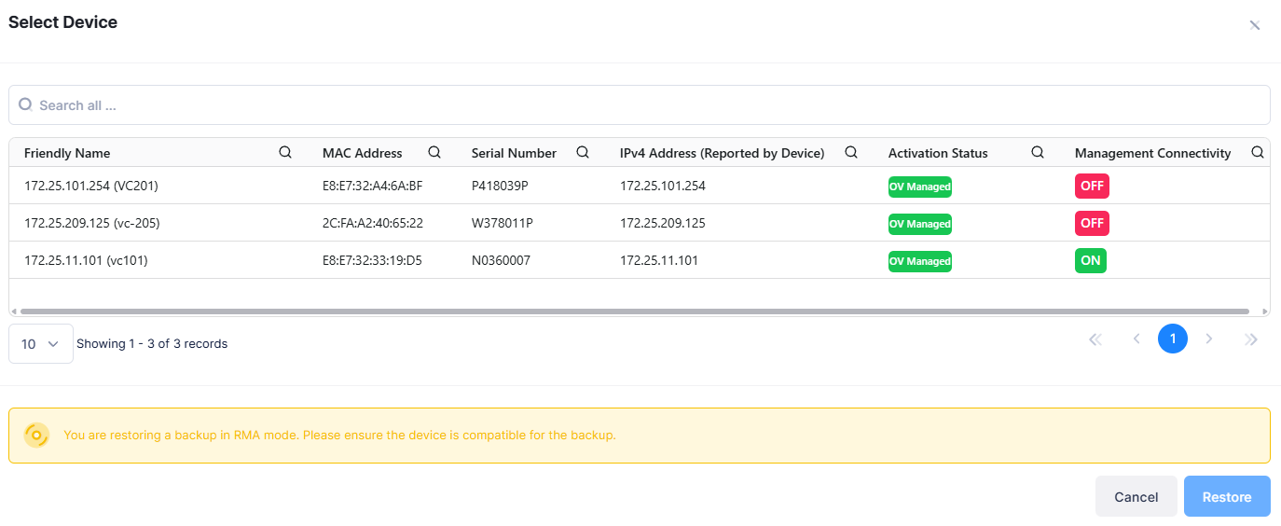1281x526 pixels.
Task: Close the Select Device dialog
Action: [x=1255, y=25]
